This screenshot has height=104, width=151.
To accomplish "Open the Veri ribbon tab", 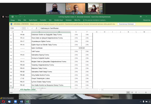I will click(x=50, y=20).
